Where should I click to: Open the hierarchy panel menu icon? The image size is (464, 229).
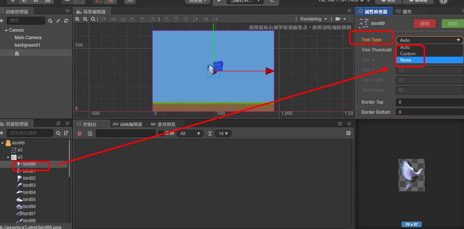[67, 11]
